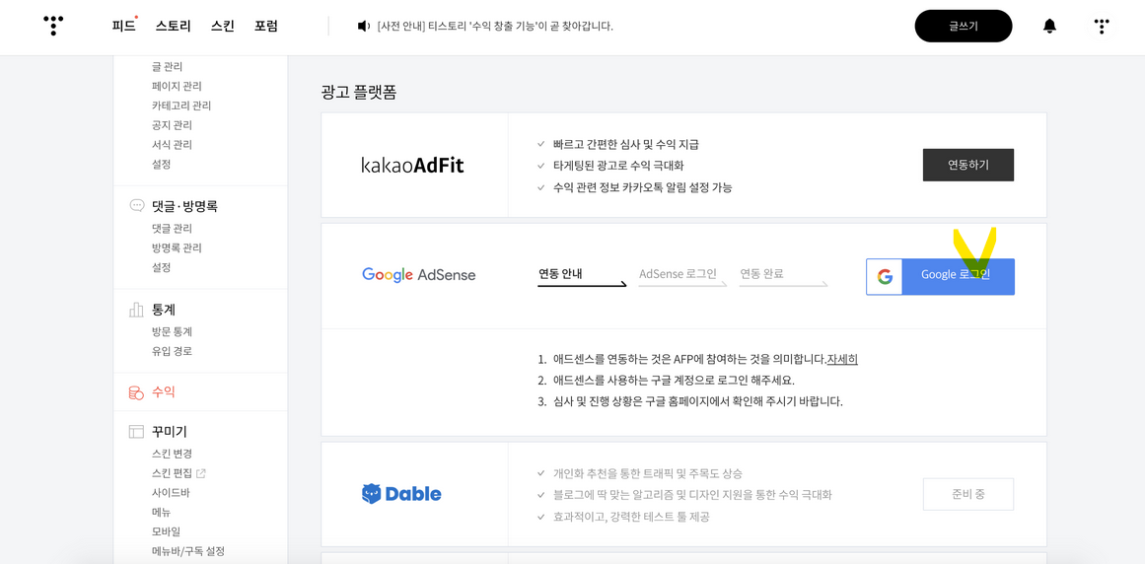The height and width of the screenshot is (564, 1145).
Task: Select 스킨 편집 in sidebar
Action: tap(172, 473)
